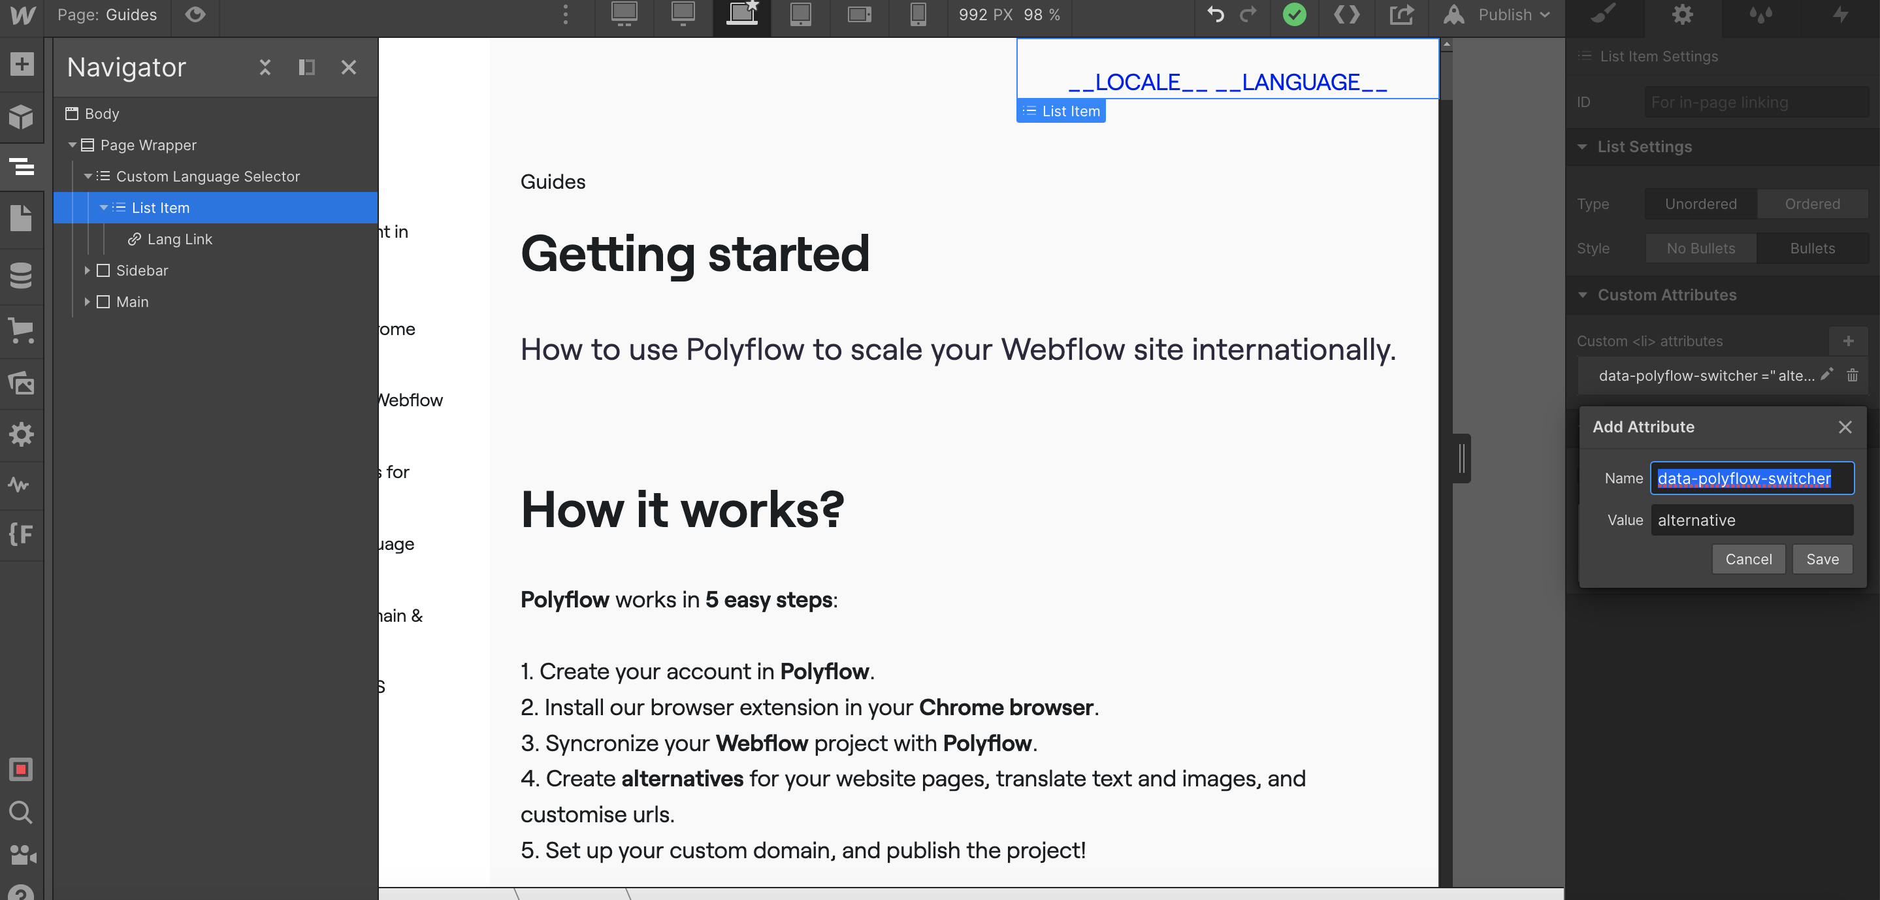
Task: Switch to the Element Settings gear tab
Action: pos(1682,14)
